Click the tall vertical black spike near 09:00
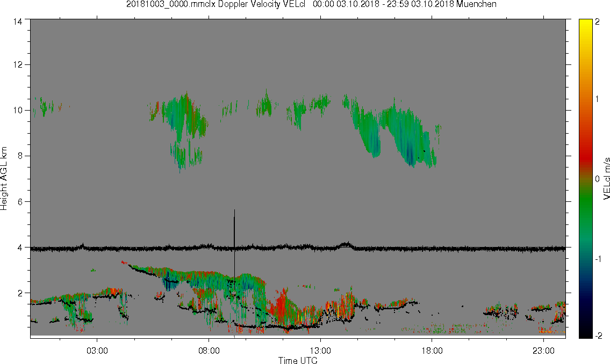Screen dimensions: 610x364 pyautogui.click(x=234, y=249)
